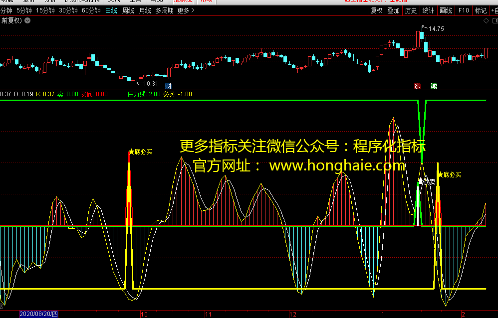Click the white arrow 价卖 signal marker
Screen dimensions: 498x318
(427, 182)
